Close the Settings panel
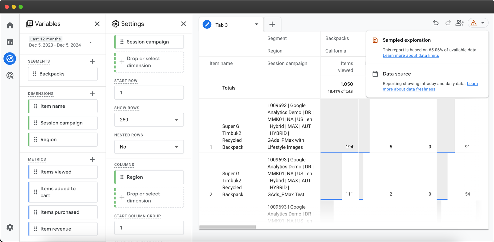The width and height of the screenshot is (494, 242). coord(183,24)
